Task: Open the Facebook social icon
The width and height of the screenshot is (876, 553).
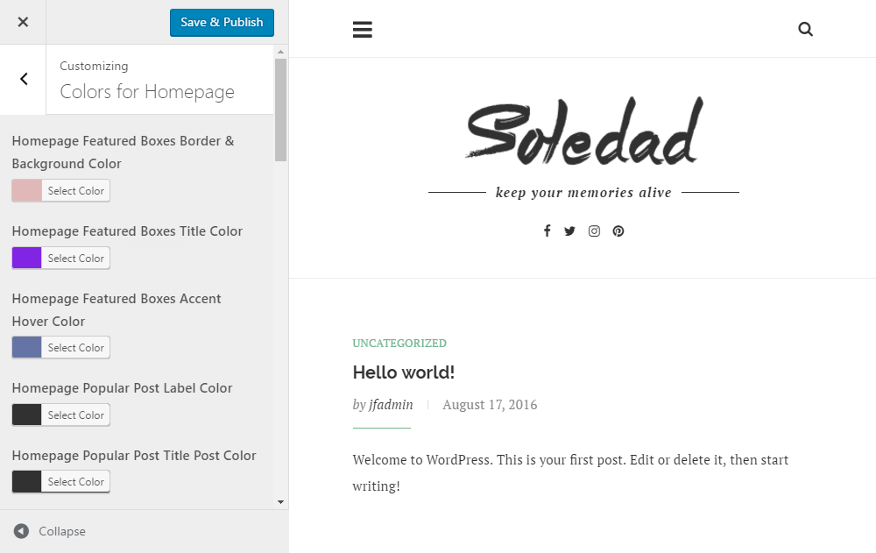Action: tap(547, 230)
